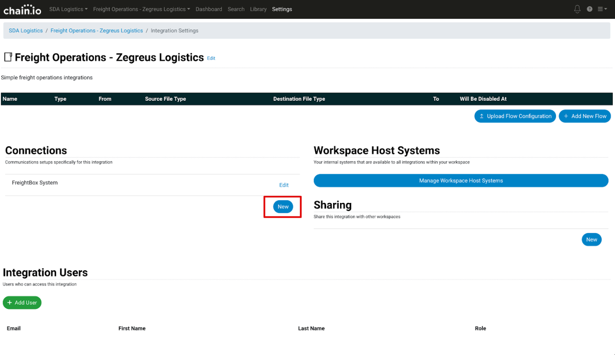Open the hamburger user menu
The image size is (615, 355).
click(x=602, y=9)
